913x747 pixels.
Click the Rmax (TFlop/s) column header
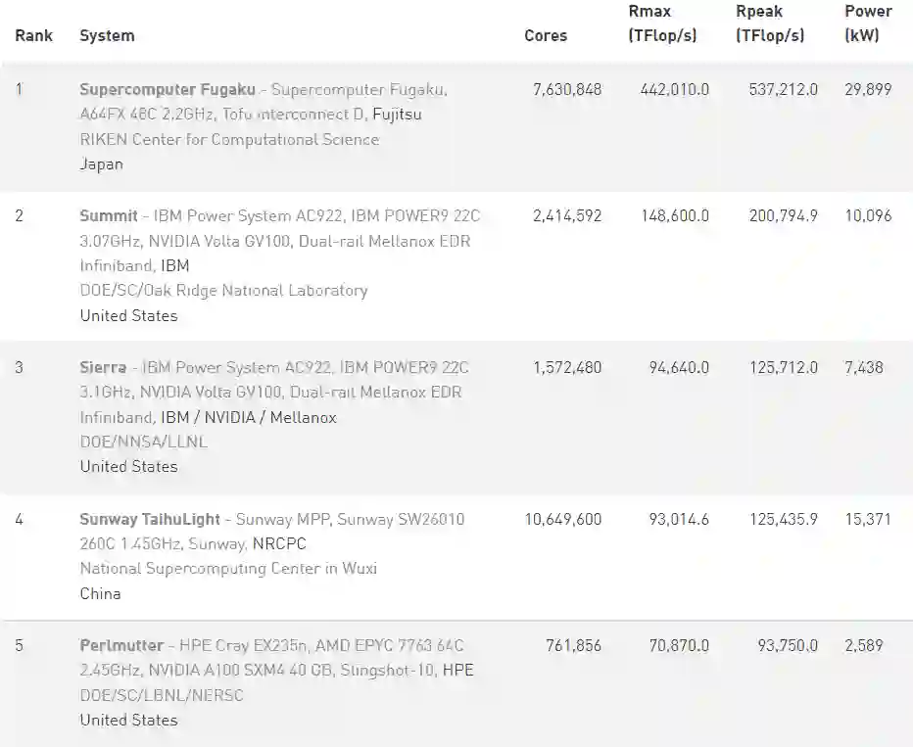[x=662, y=23]
